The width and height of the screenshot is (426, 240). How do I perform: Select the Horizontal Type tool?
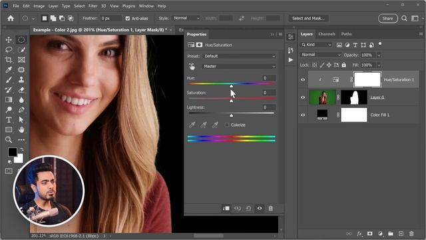(9, 120)
